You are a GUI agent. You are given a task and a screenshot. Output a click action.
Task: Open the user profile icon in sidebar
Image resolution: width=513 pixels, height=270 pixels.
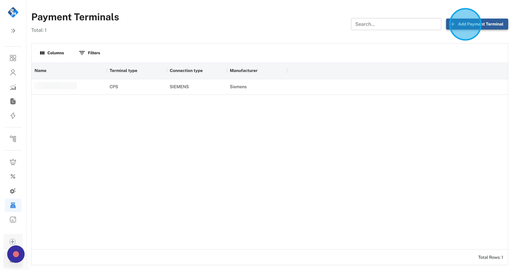click(x=13, y=72)
